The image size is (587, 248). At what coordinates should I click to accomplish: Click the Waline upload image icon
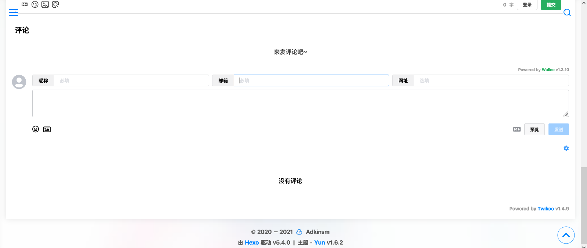click(x=45, y=4)
